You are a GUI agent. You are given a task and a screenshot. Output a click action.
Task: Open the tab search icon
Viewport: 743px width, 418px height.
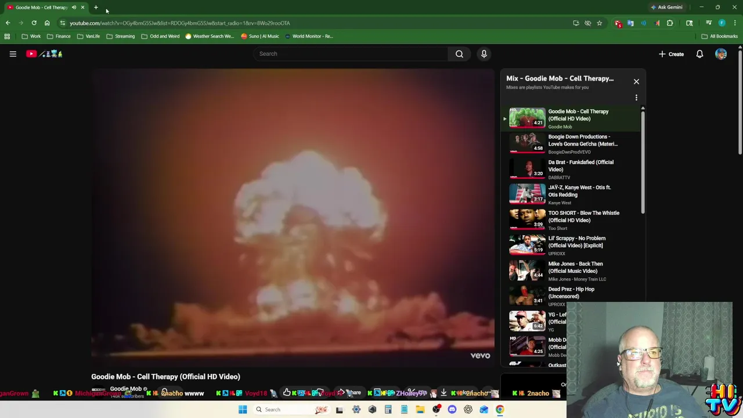[x=689, y=23]
